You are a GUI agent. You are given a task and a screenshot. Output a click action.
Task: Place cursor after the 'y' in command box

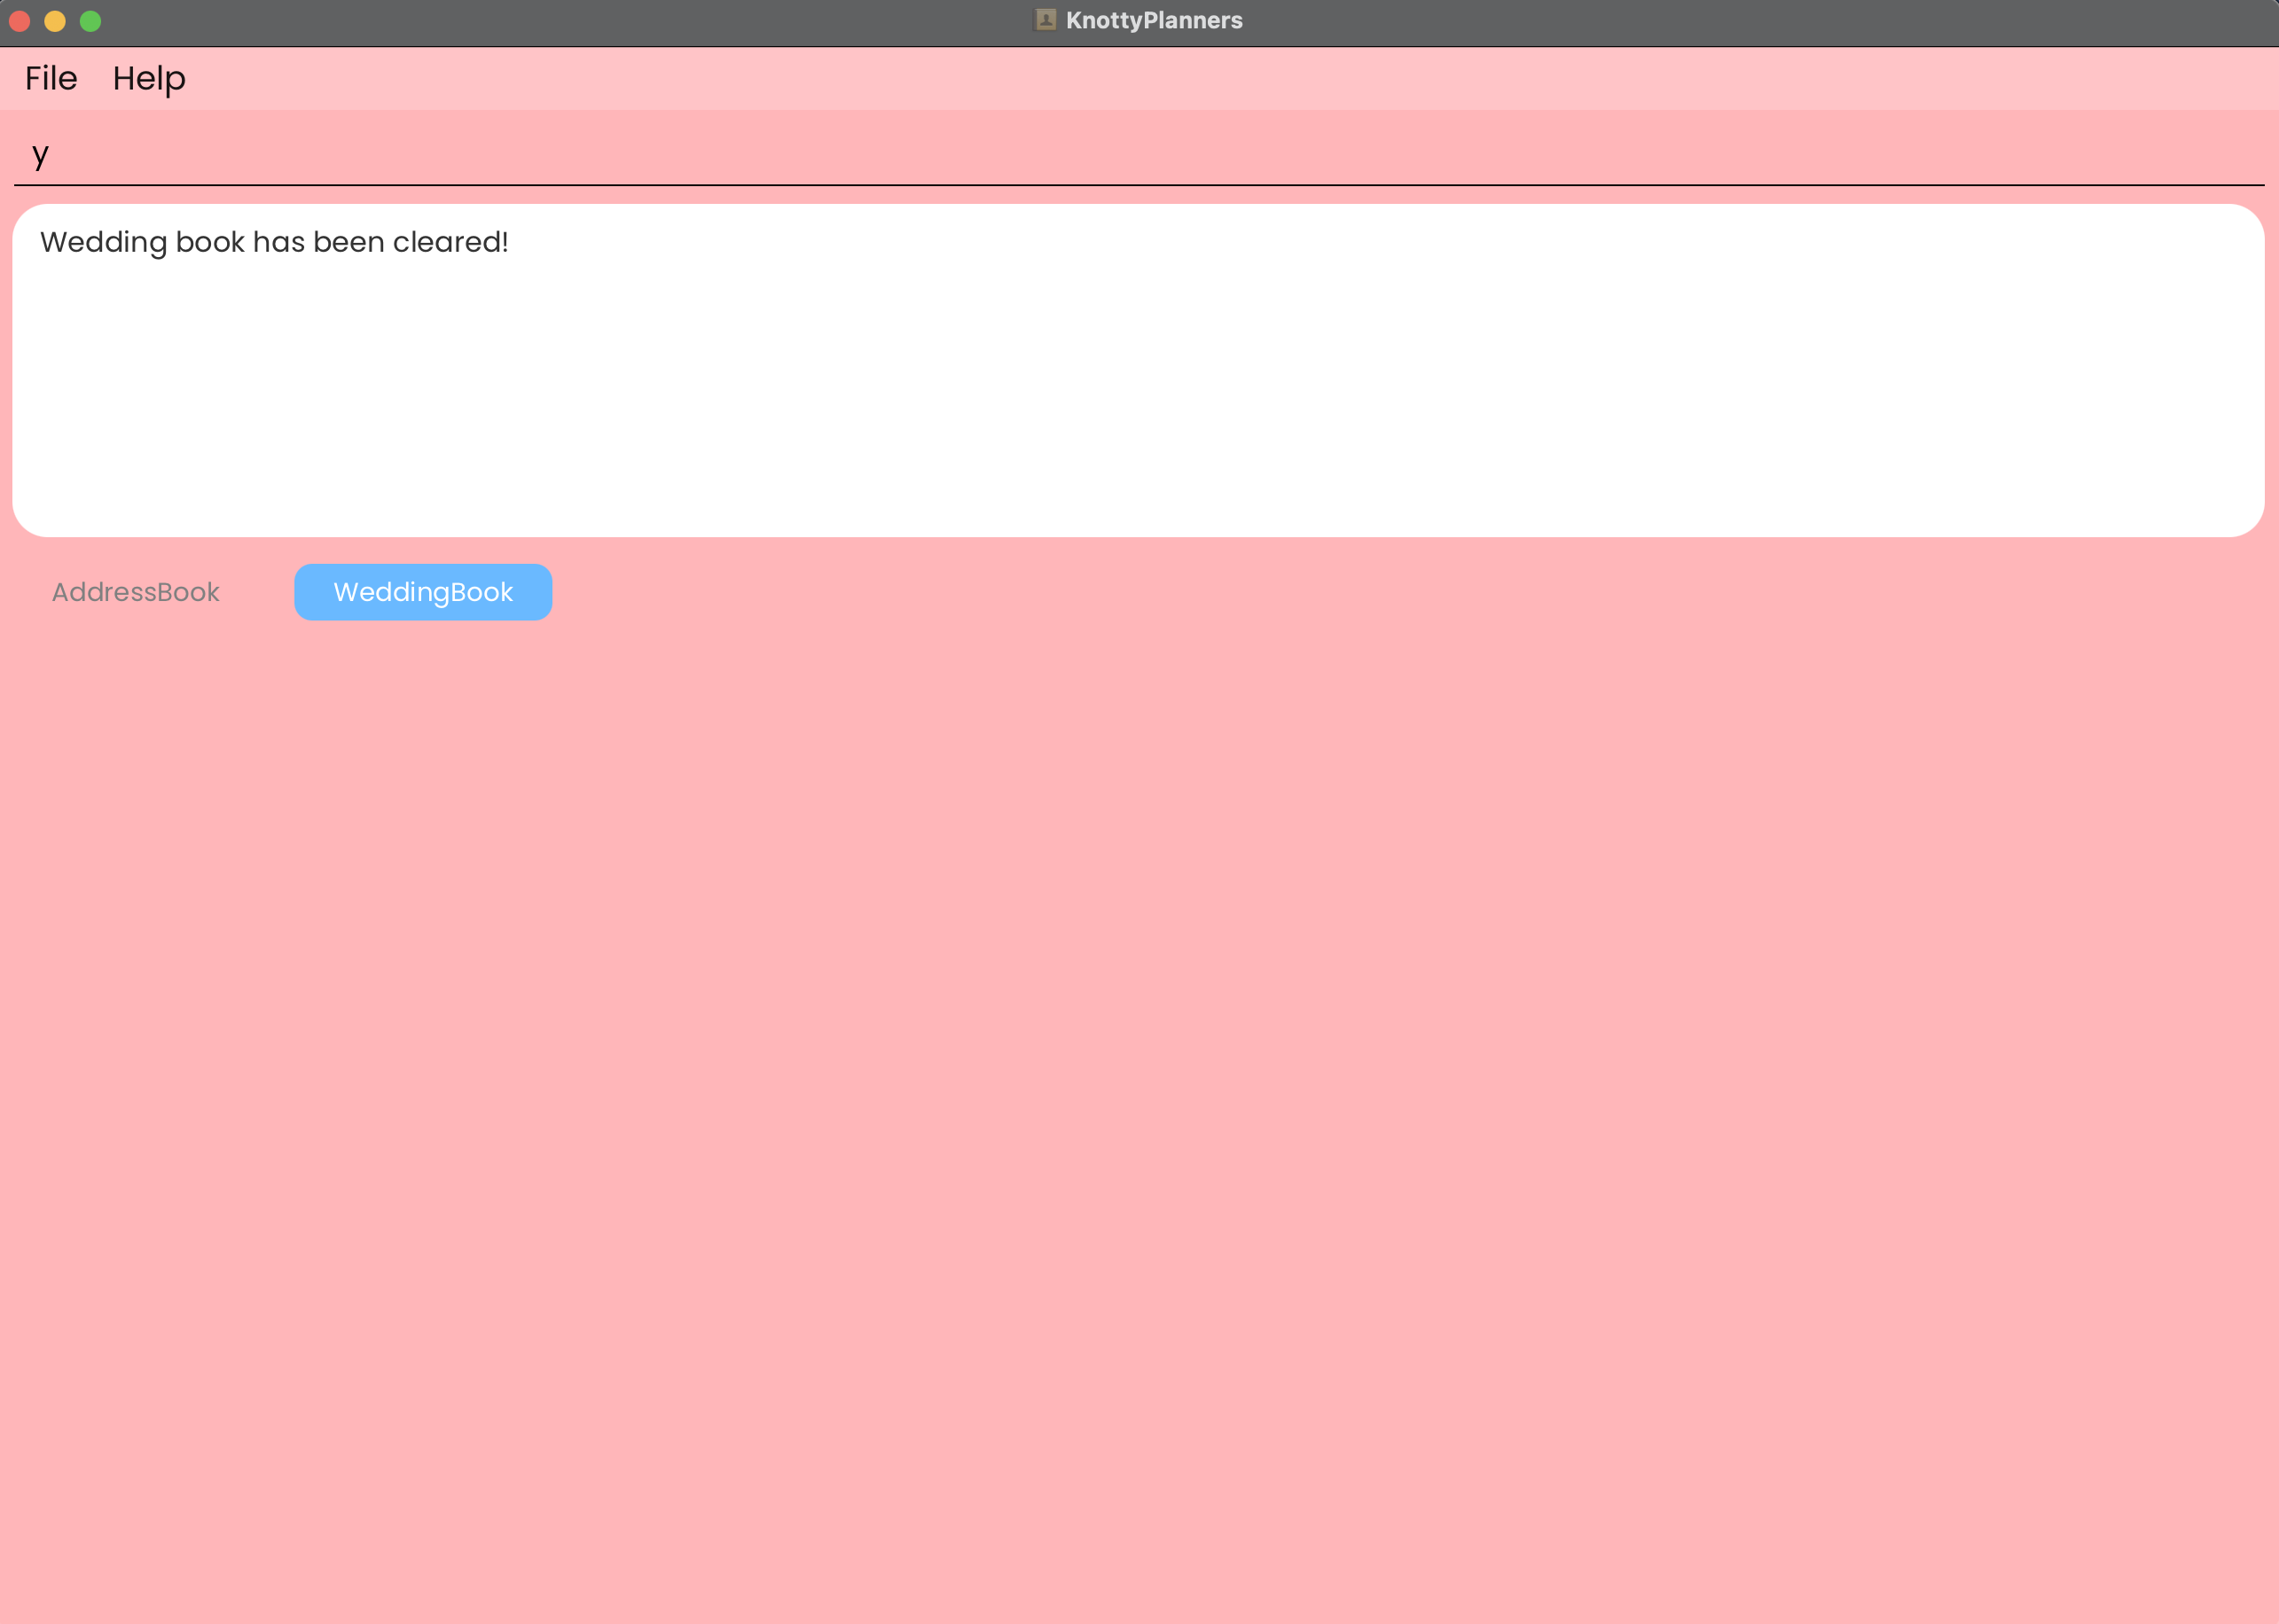tap(52, 155)
